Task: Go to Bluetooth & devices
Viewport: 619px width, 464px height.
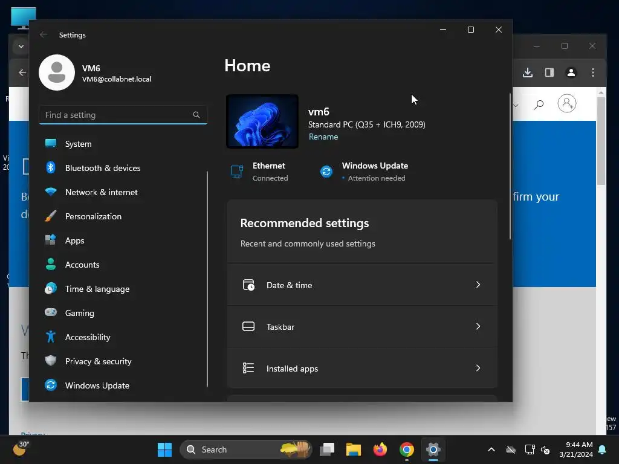Action: pos(123,168)
